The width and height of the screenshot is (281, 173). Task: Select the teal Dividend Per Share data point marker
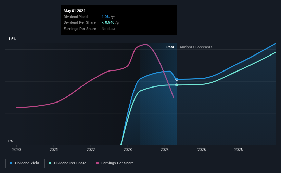click(x=177, y=85)
